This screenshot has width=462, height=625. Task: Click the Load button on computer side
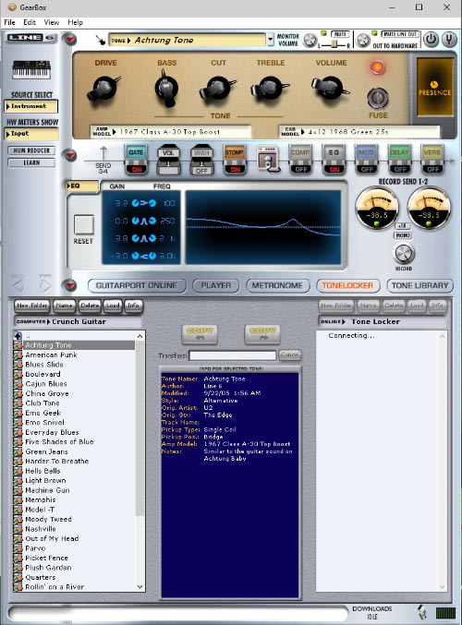pos(113,306)
